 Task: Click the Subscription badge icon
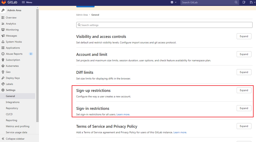pos(3,60)
